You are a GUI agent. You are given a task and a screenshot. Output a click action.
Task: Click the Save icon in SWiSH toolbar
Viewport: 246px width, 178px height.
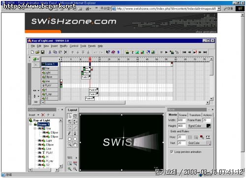pos(43,52)
